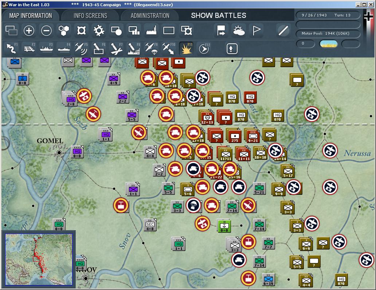Select the red Soviet stack labeled 12=13

[x=207, y=117]
